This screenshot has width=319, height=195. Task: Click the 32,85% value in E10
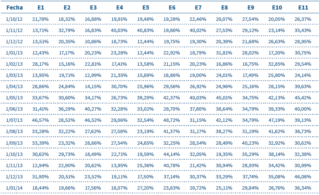(277, 64)
